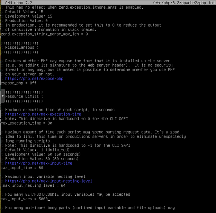Click the max_execution_time = 30 setting
This screenshot has height=213, width=216.
26,123
